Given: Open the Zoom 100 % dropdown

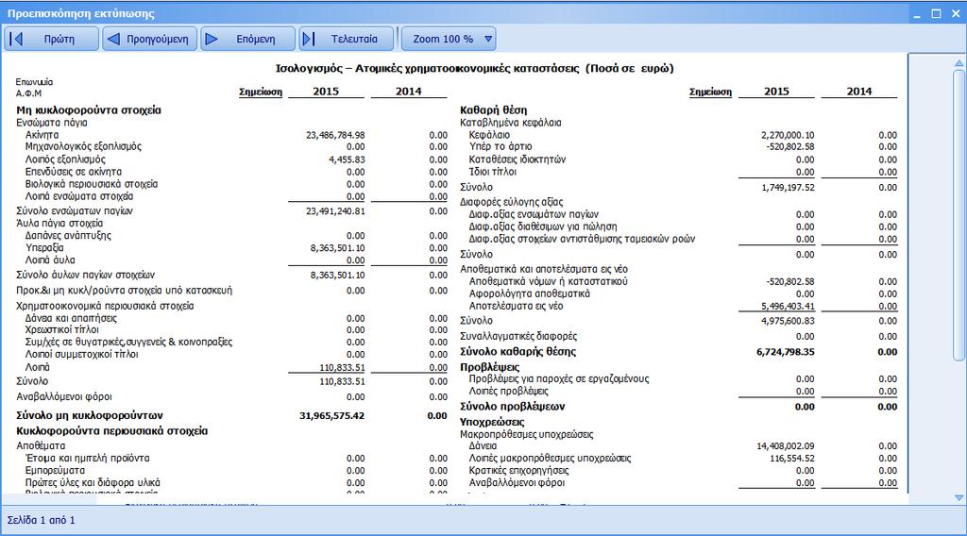Looking at the screenshot, I should click(449, 39).
